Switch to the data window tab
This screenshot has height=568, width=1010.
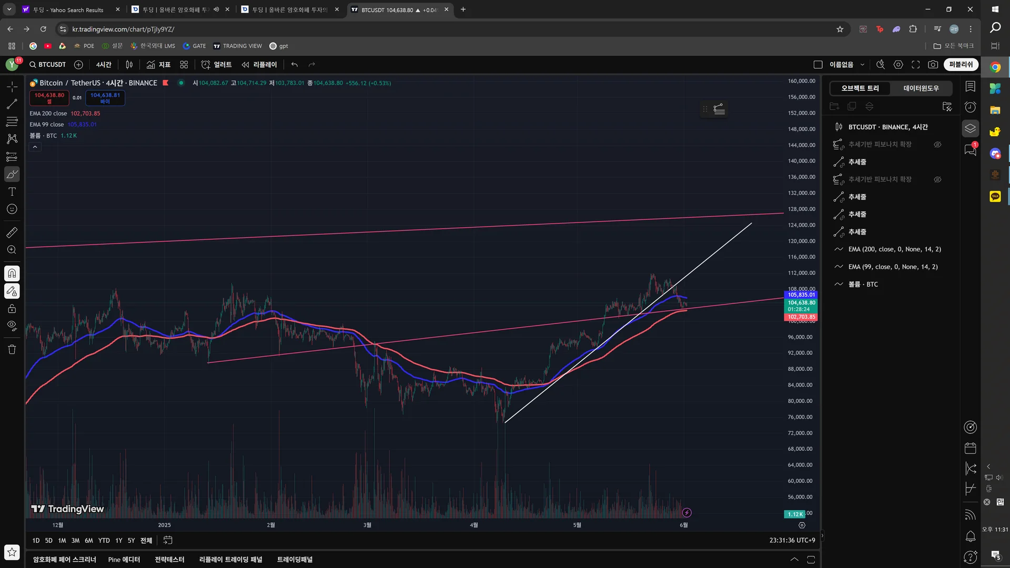pos(921,88)
